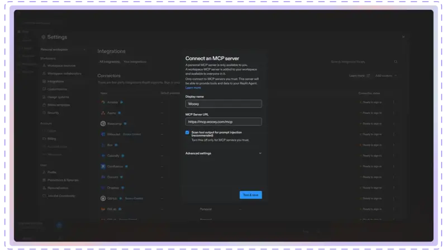The image size is (447, 251).
Task: Open the three-dot menu on the Bitbucket row
Action: [394, 134]
